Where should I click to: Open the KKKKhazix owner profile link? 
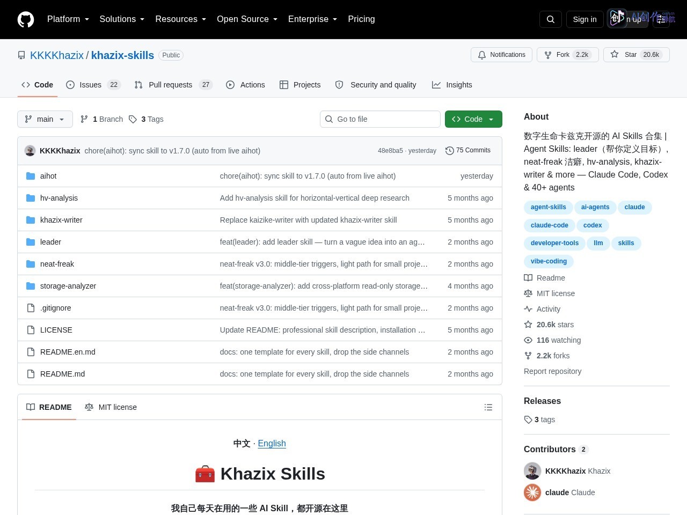[x=57, y=55]
